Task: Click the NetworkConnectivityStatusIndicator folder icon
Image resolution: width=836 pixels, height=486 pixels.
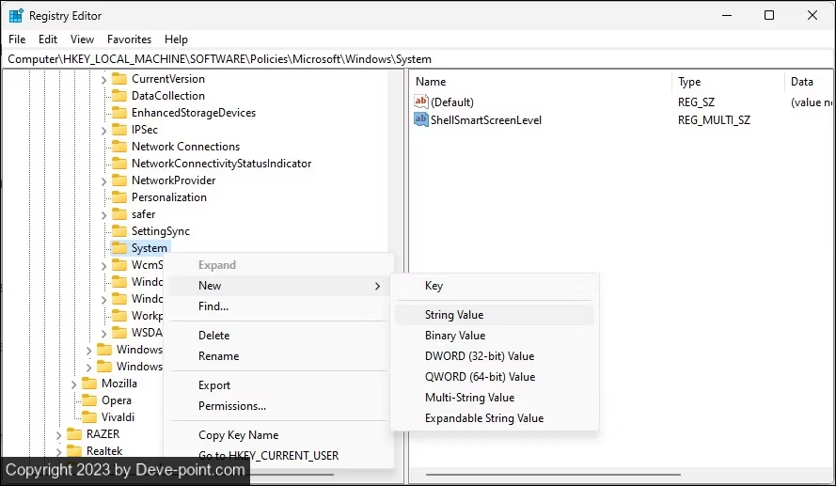Action: pyautogui.click(x=118, y=164)
